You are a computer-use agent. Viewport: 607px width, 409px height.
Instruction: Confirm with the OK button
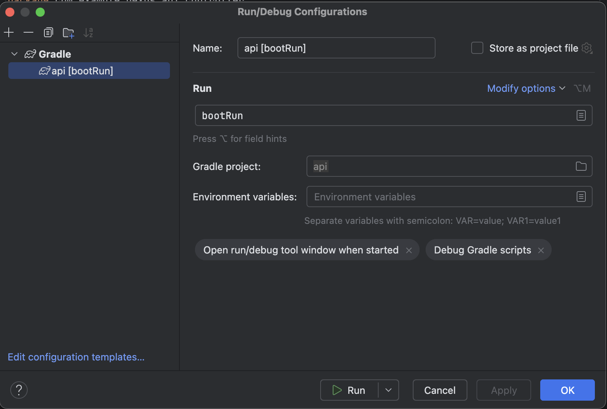tap(568, 390)
